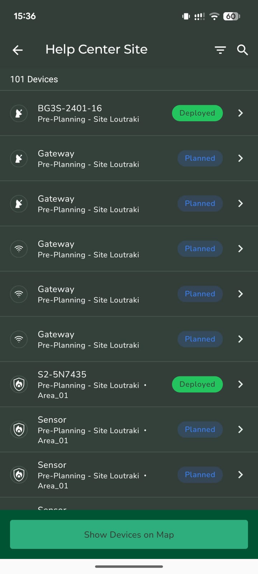This screenshot has height=574, width=258.
Task: Tap the Deployed badge on BG3S-2401-16
Action: 197,113
